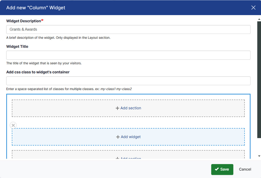The height and width of the screenshot is (178, 261).
Task: Cancel adding the Column widget
Action: (245, 169)
